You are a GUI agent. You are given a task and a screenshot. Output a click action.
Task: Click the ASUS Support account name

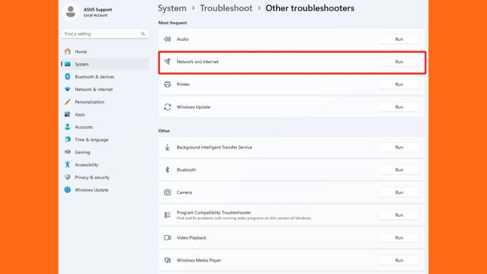[97, 10]
